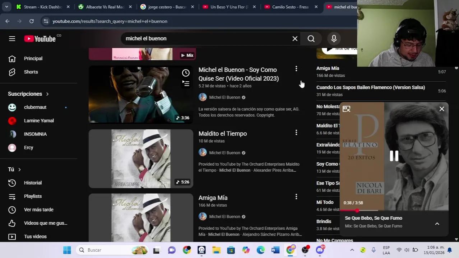Open File Explorer from the taskbar
This screenshot has height=258, width=459.
[x=216, y=250]
